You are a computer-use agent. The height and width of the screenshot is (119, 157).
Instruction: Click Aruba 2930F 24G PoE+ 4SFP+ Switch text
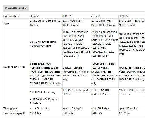click(x=103, y=23)
